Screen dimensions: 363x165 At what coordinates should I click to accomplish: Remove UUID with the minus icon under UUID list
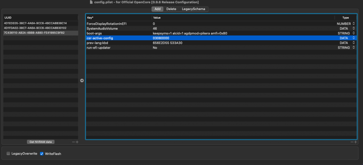73,142
